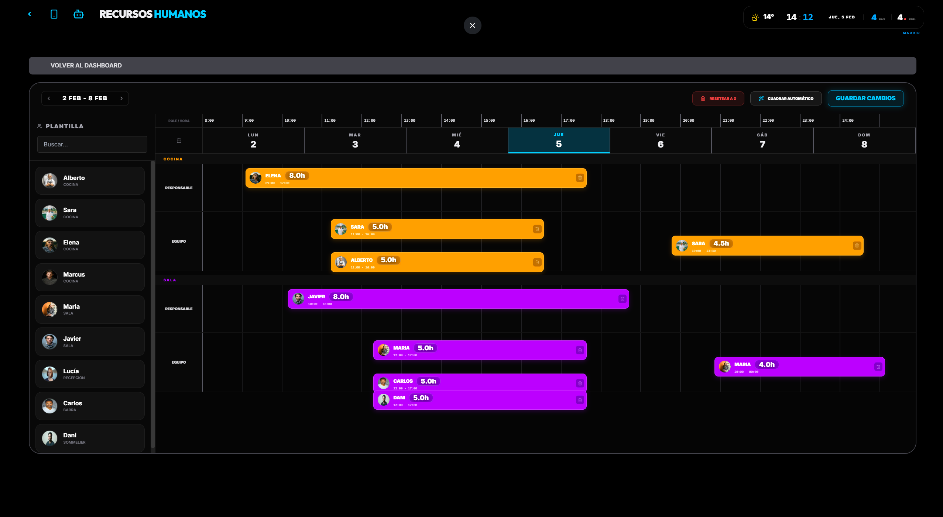Click the staff list vertical scrollbar
This screenshot has height=517, width=943.
[x=152, y=304]
